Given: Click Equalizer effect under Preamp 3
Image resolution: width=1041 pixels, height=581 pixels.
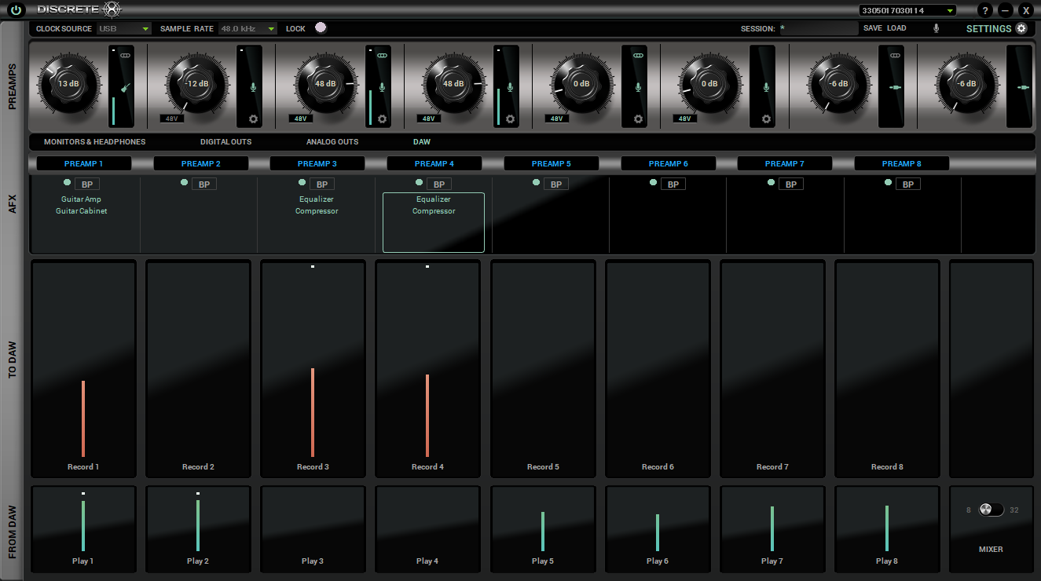Looking at the screenshot, I should (317, 199).
